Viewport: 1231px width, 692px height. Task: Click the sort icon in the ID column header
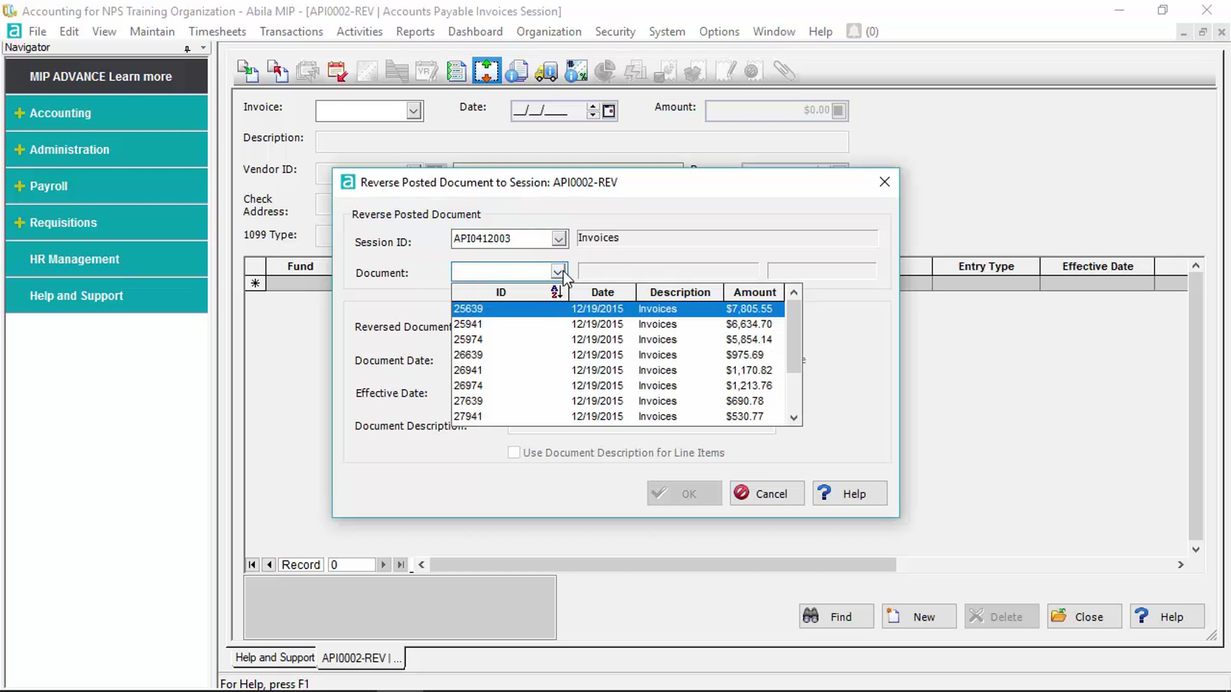557,292
